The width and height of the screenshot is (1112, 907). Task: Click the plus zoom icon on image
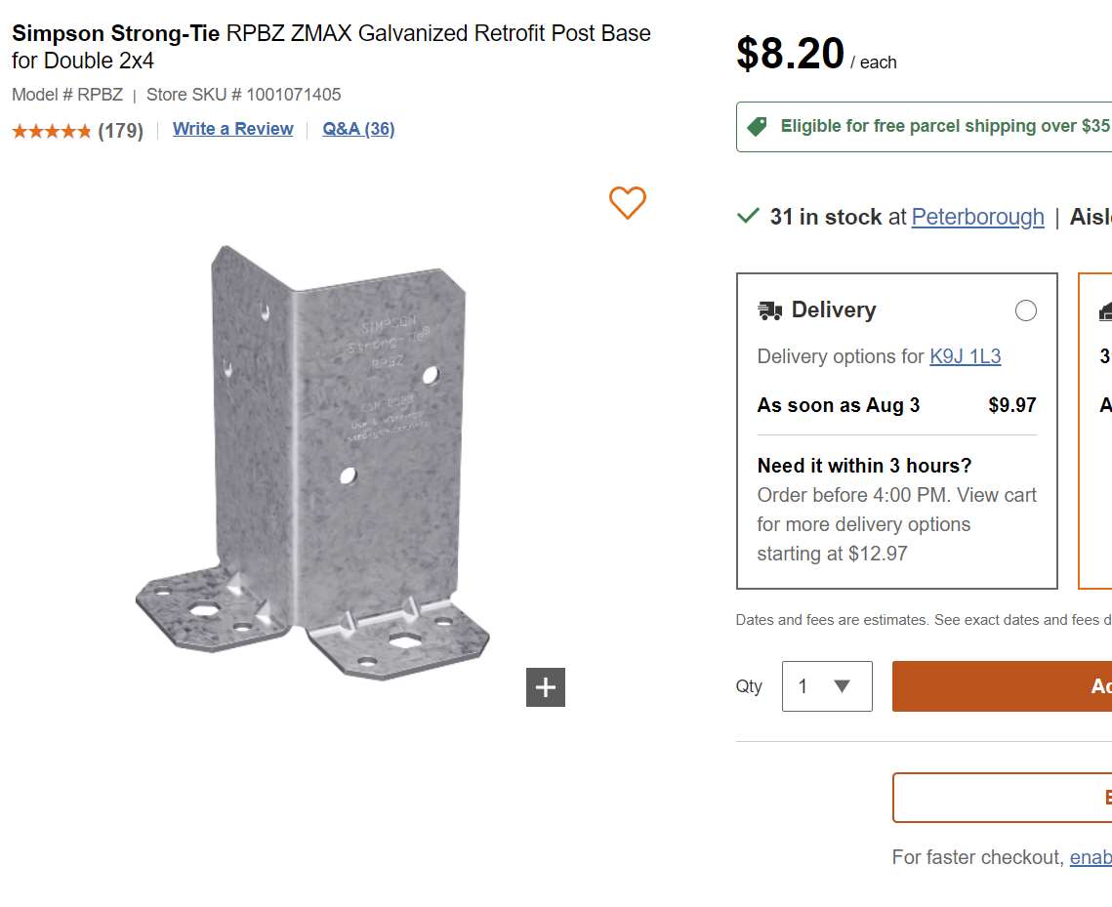(x=546, y=687)
